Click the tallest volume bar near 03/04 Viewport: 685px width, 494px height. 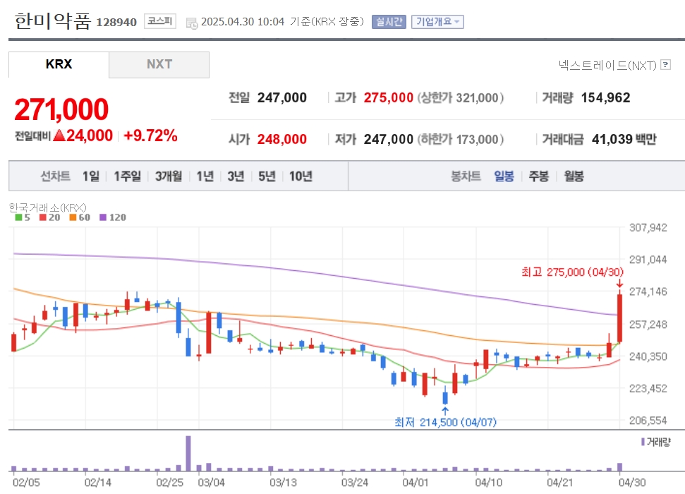point(188,453)
